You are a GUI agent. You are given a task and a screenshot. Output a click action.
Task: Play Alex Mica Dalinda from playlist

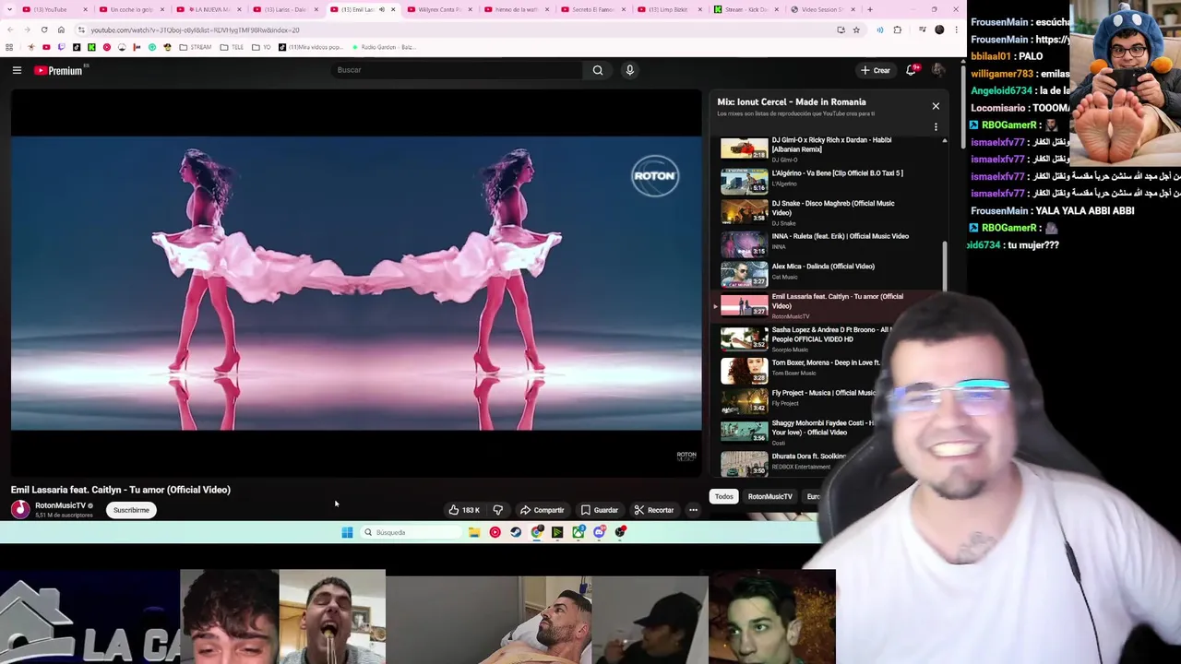829,273
